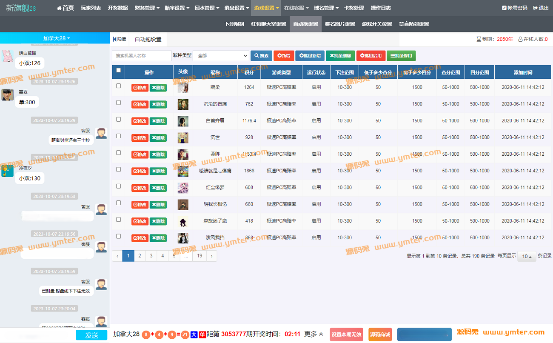Open the 财务管理 menu
Screen dimensions: 553x343
(x=147, y=8)
